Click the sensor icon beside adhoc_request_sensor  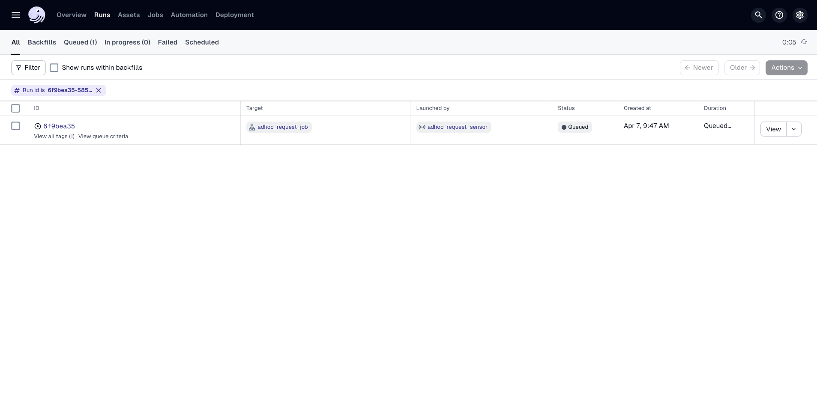click(x=422, y=127)
